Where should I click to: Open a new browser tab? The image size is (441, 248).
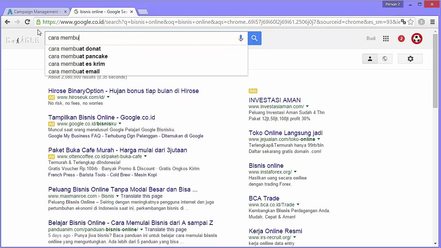pyautogui.click(x=143, y=12)
